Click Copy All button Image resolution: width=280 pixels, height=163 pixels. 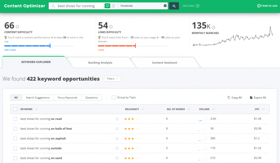click(234, 97)
